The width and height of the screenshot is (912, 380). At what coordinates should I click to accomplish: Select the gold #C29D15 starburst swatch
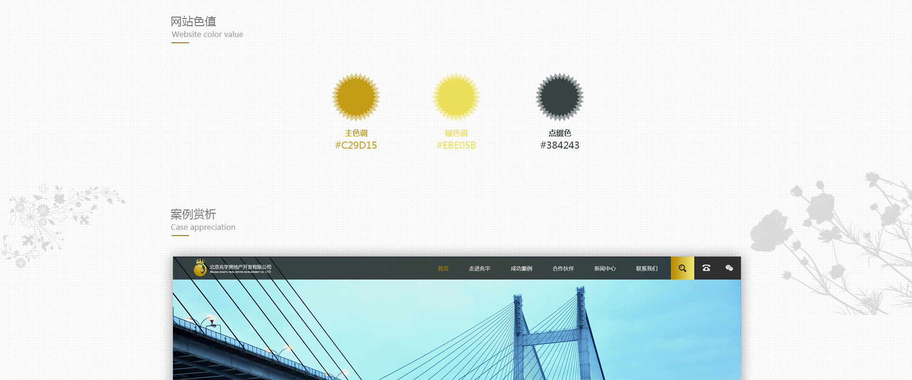[x=356, y=97]
